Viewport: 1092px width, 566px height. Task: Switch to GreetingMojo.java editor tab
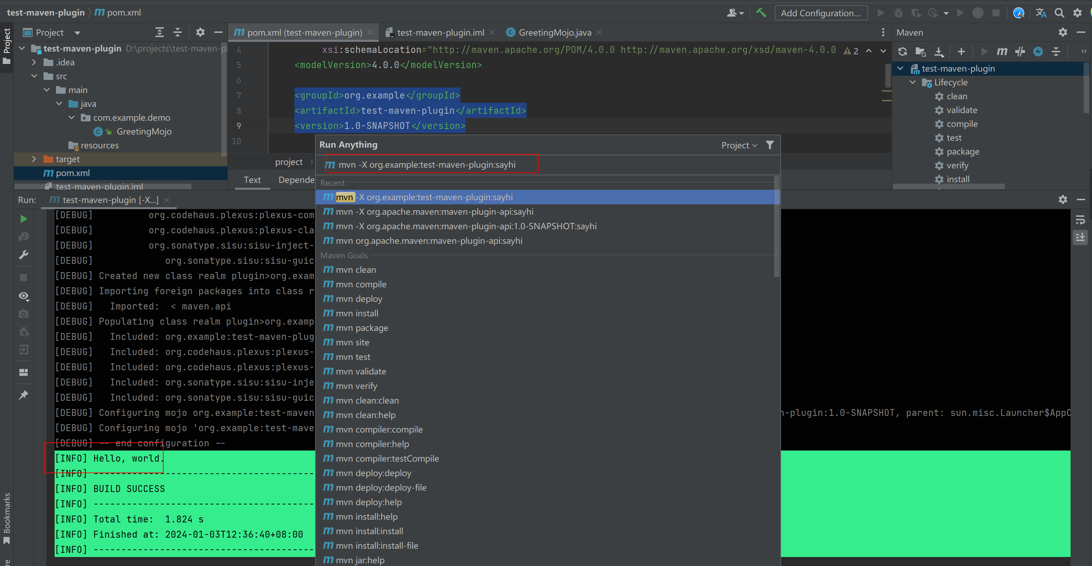(x=555, y=32)
